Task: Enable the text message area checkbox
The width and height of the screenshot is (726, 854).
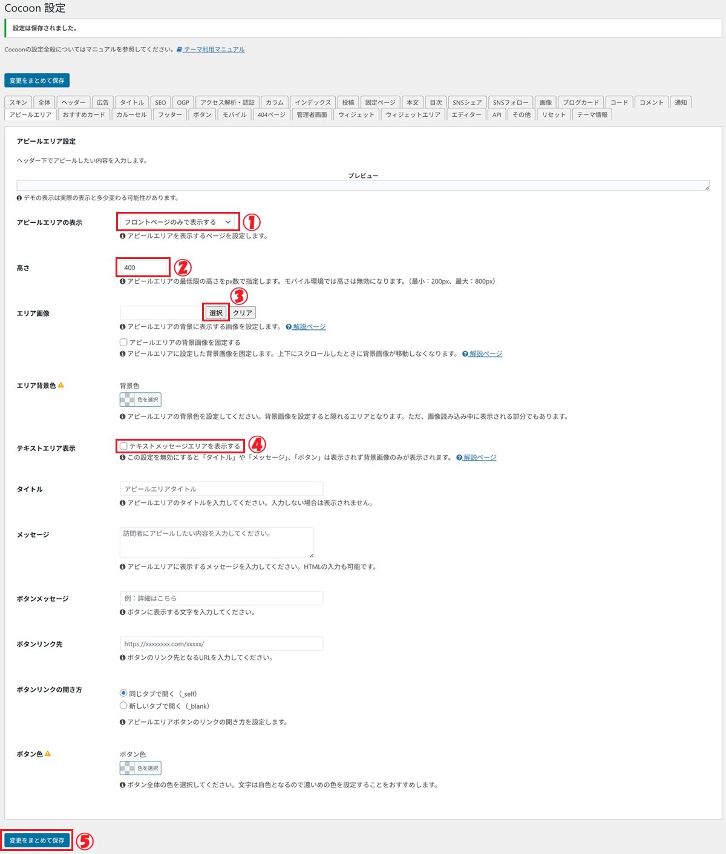Action: tap(124, 446)
